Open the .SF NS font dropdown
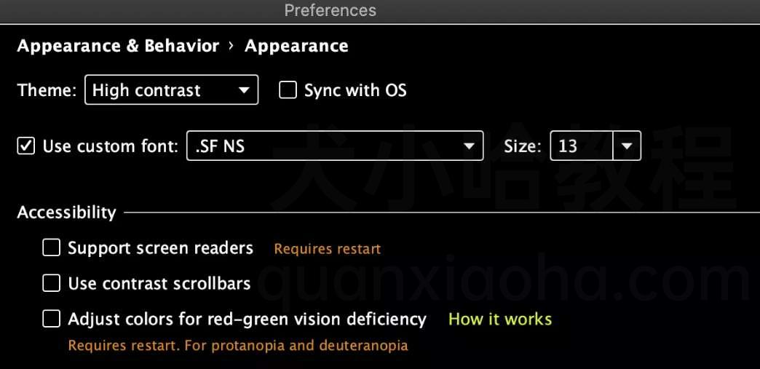 (x=335, y=146)
